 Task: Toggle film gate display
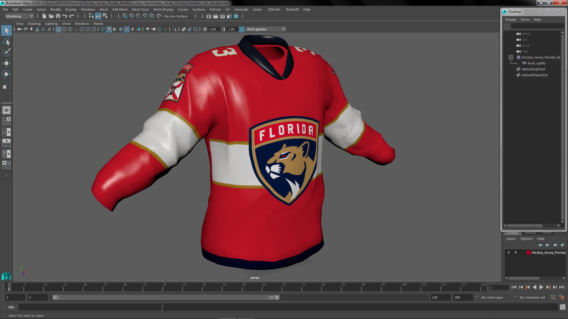coord(64,29)
